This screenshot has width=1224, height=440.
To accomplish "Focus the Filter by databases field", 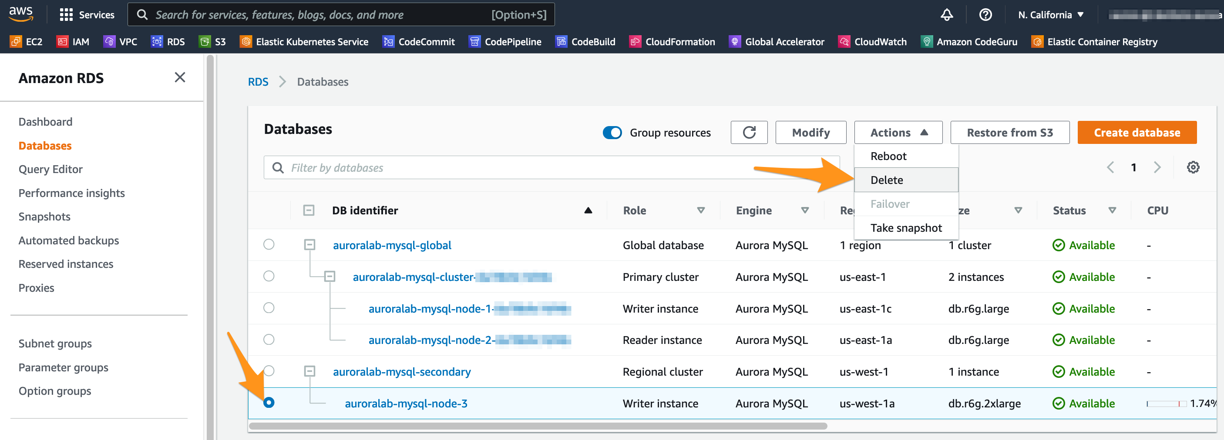I will click(x=551, y=167).
